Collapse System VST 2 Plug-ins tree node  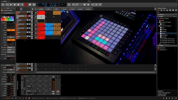point(158,22)
